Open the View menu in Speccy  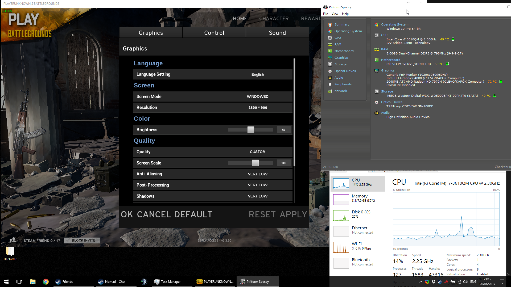(335, 14)
